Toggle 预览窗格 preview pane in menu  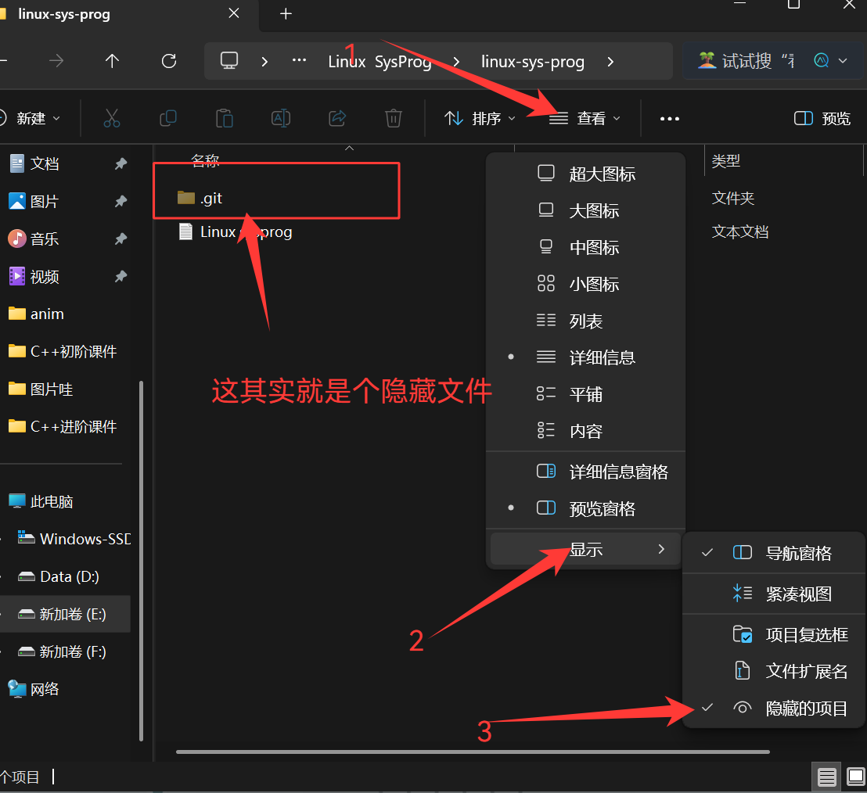(585, 508)
